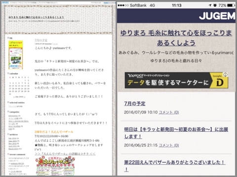Tap the battery icon in status bar
This screenshot has height=177, width=237.
coord(231,5)
